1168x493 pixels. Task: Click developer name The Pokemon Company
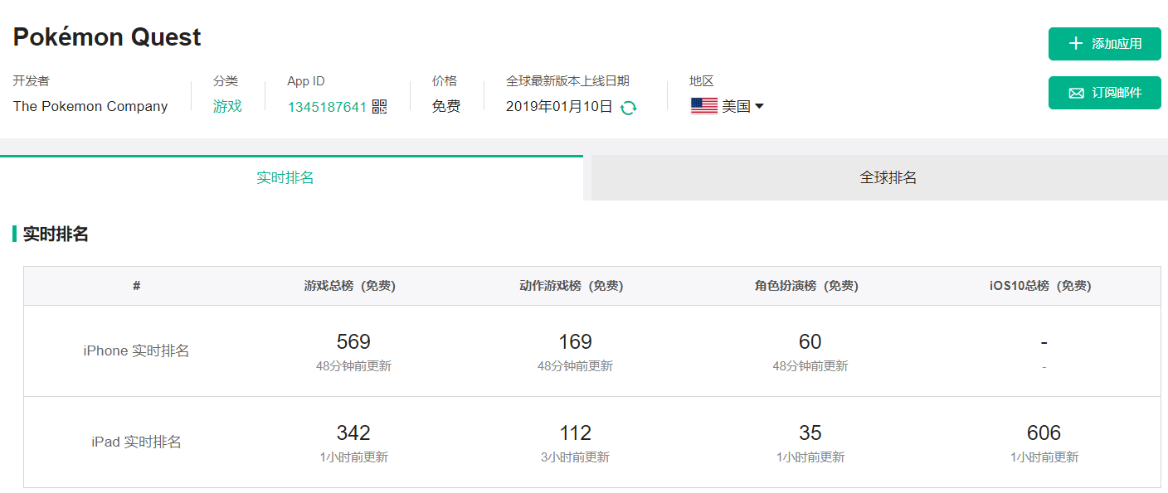pos(90,106)
